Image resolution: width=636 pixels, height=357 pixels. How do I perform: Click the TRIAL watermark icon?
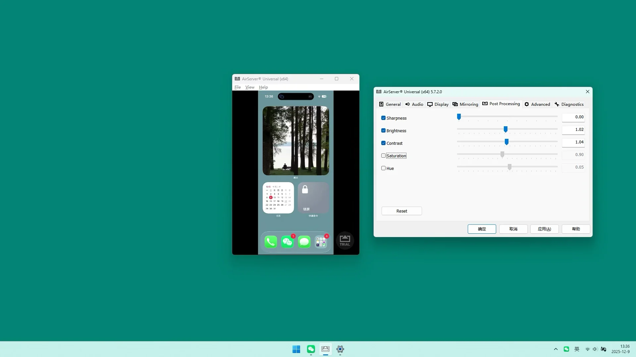(x=345, y=241)
